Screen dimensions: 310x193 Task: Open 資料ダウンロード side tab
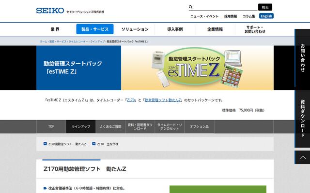coord(302,118)
